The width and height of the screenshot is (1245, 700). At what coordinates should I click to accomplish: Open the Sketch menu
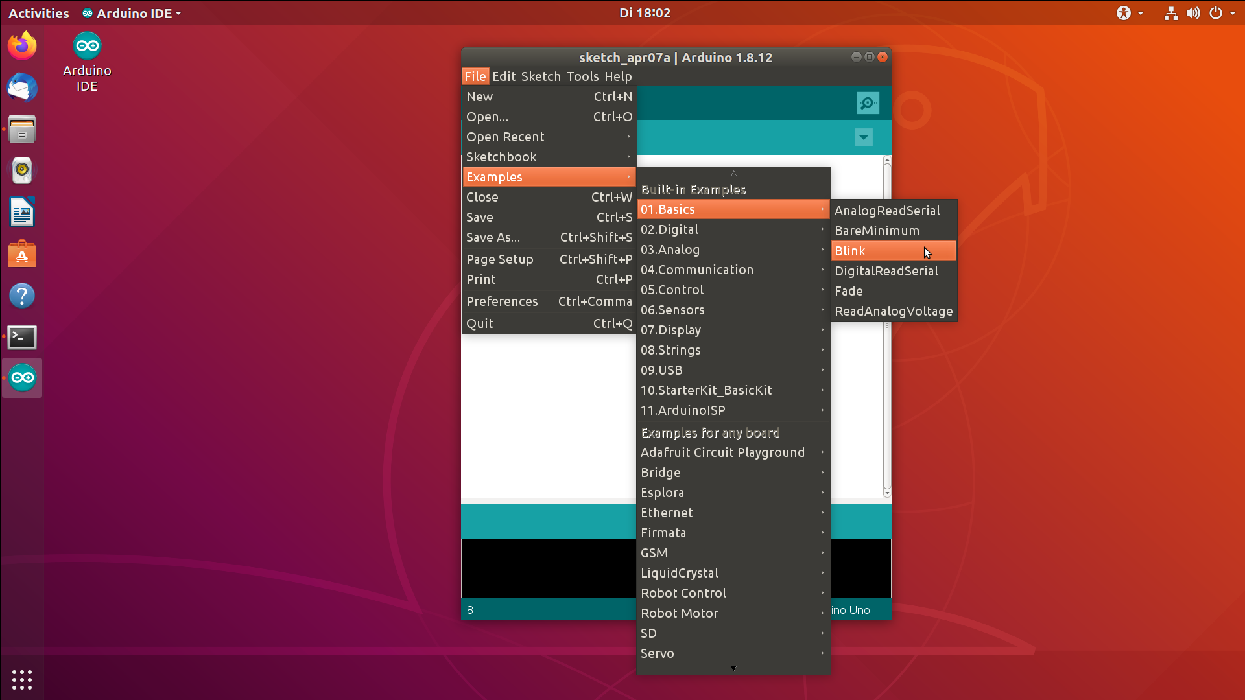click(541, 76)
